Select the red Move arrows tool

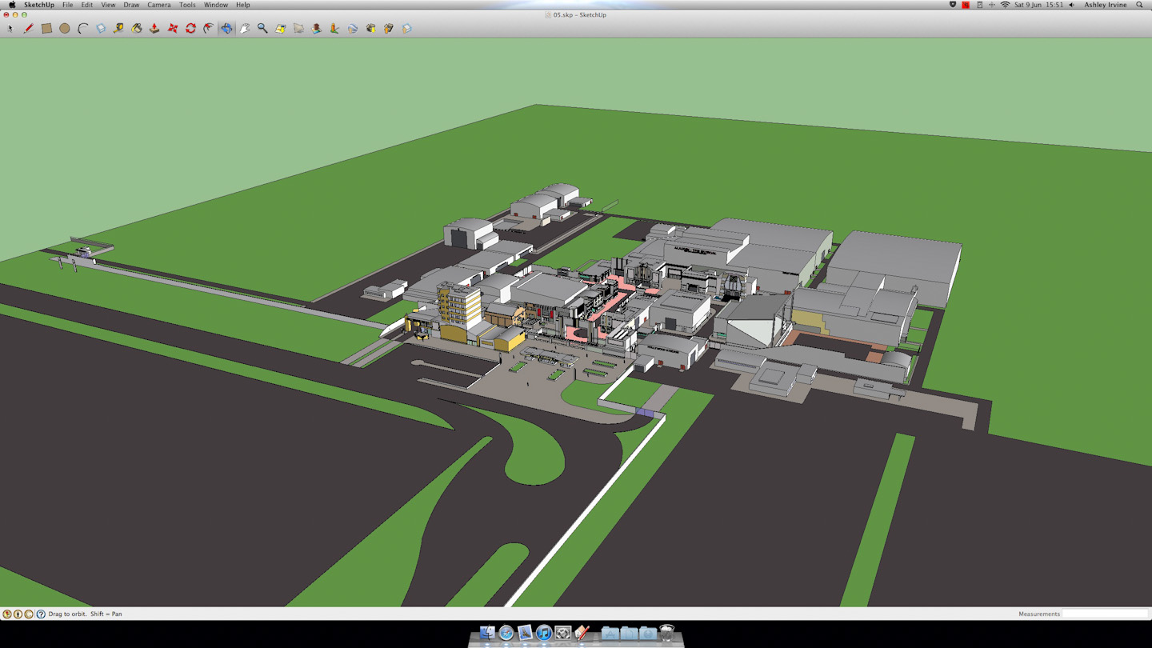tap(173, 28)
